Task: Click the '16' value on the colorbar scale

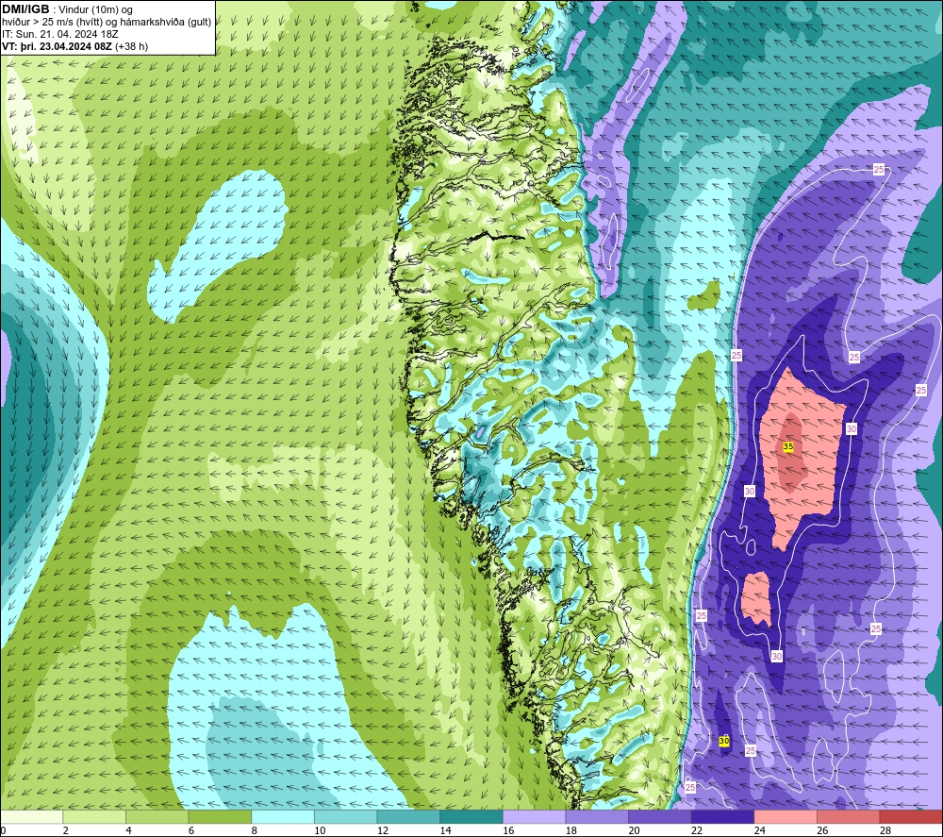Action: click(x=508, y=830)
